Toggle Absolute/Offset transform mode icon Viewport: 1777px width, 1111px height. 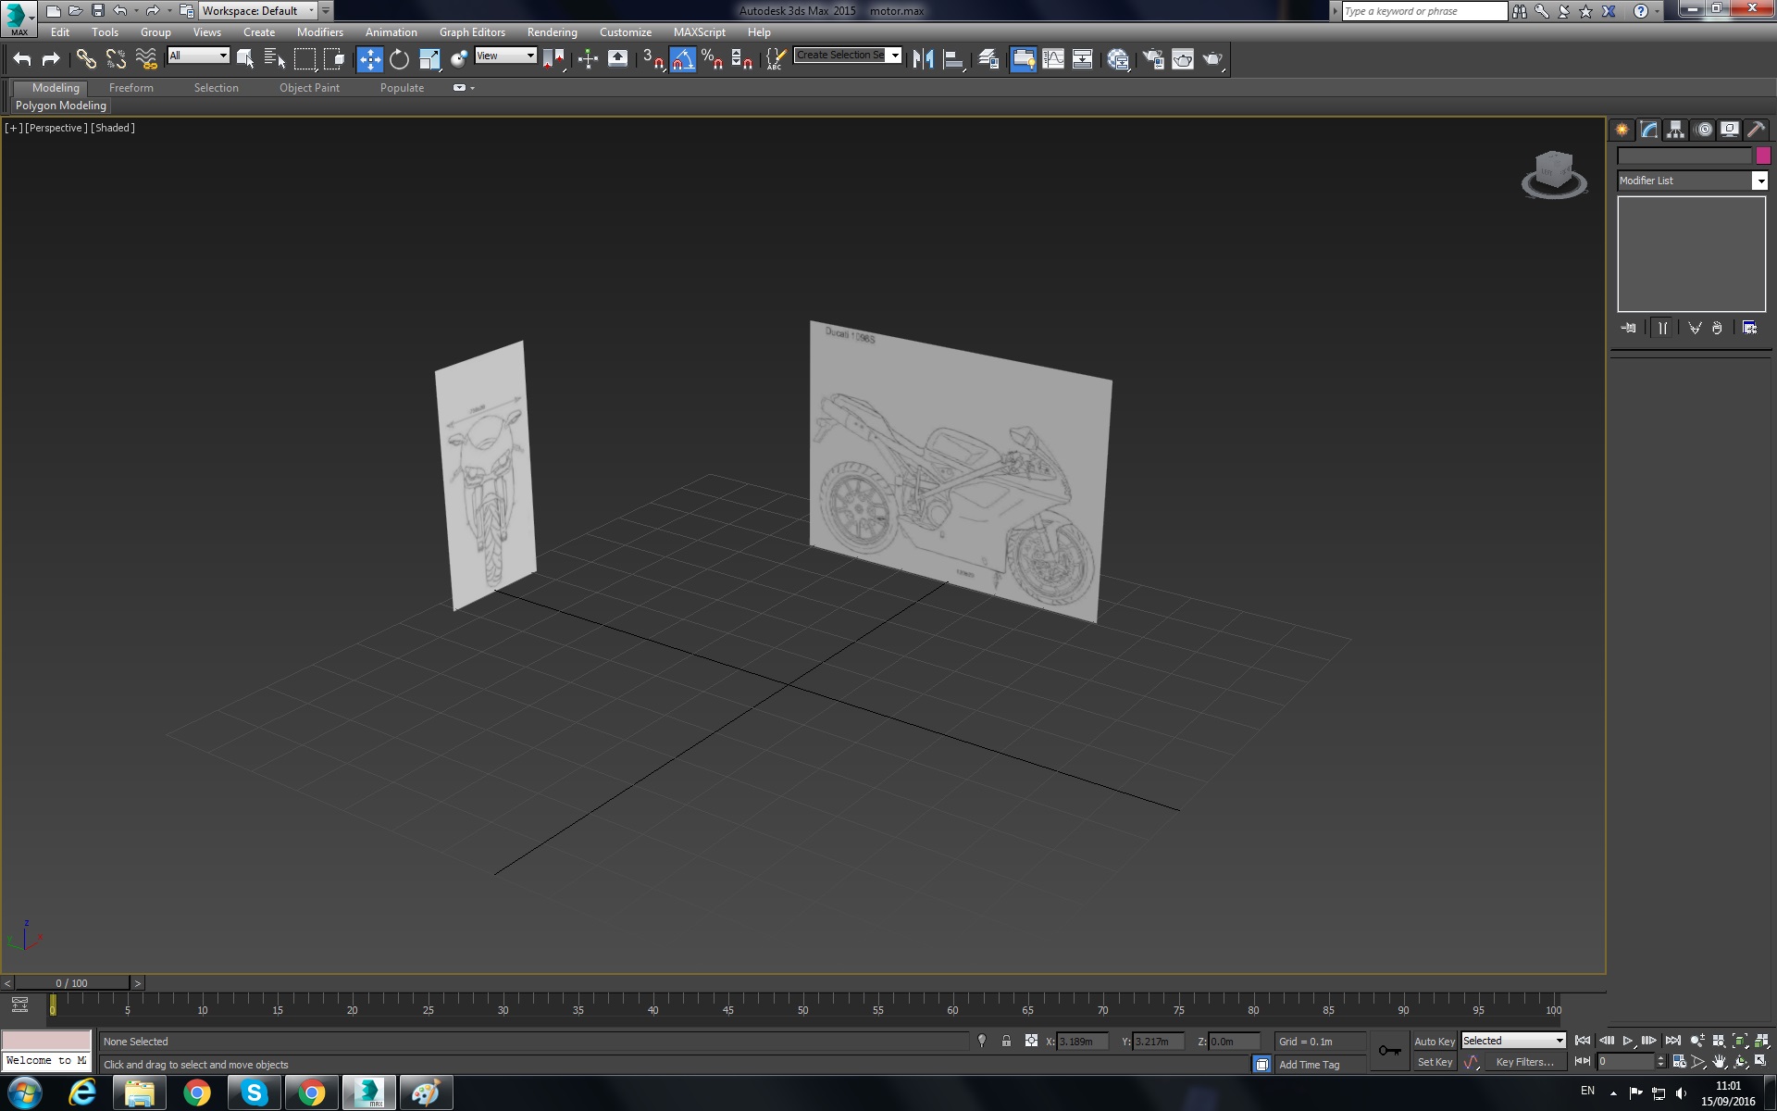pyautogui.click(x=1031, y=1041)
